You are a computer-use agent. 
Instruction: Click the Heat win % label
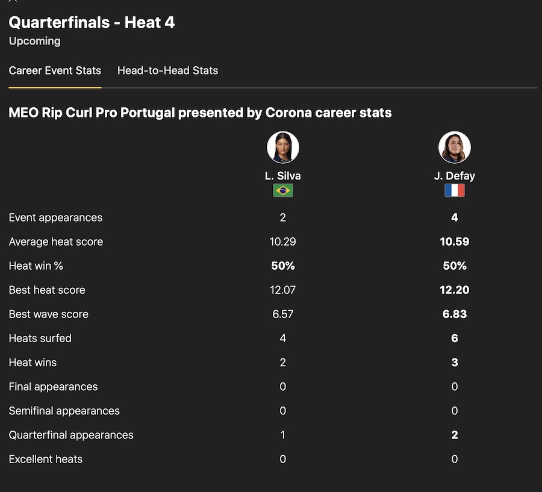click(36, 266)
